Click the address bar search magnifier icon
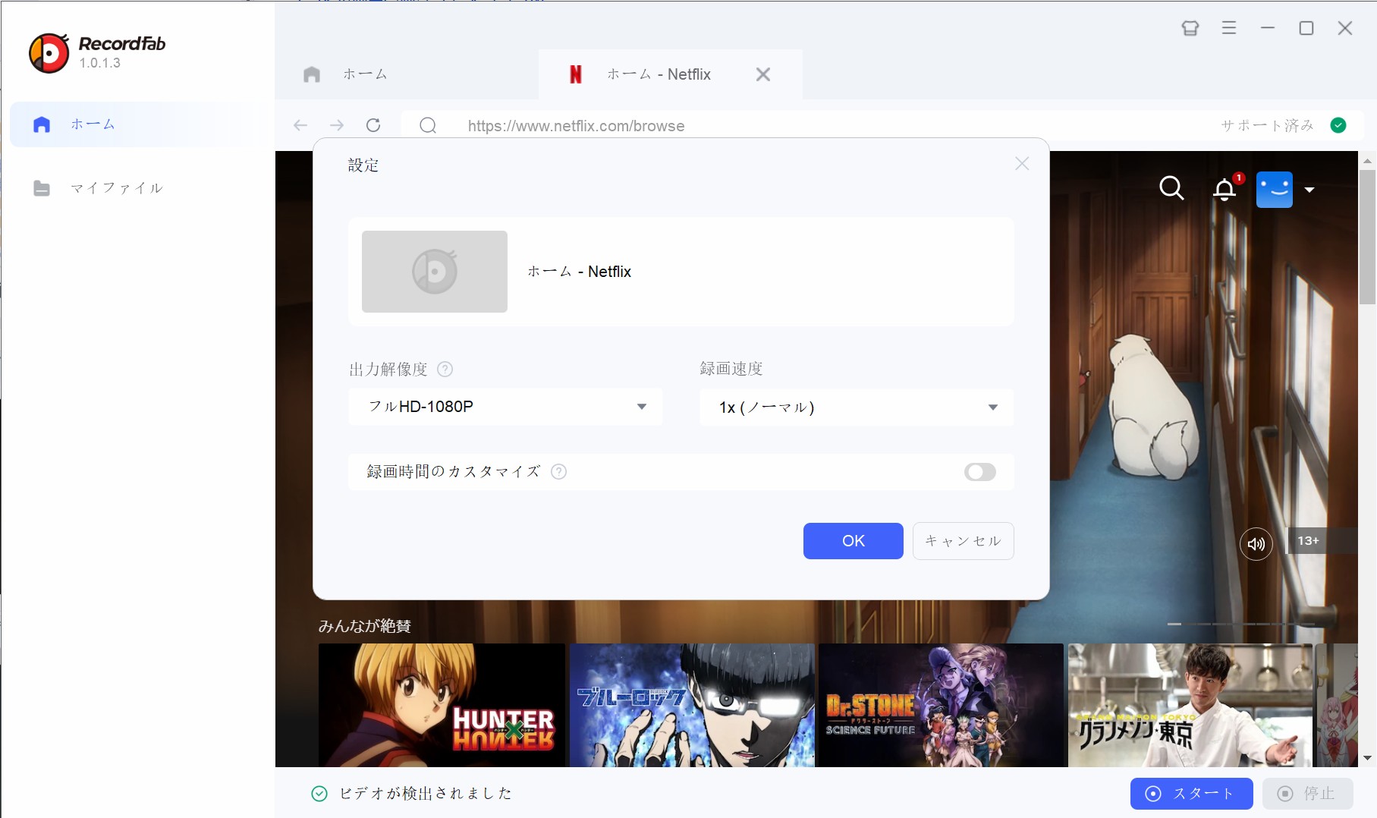Viewport: 1377px width, 818px height. 428,125
